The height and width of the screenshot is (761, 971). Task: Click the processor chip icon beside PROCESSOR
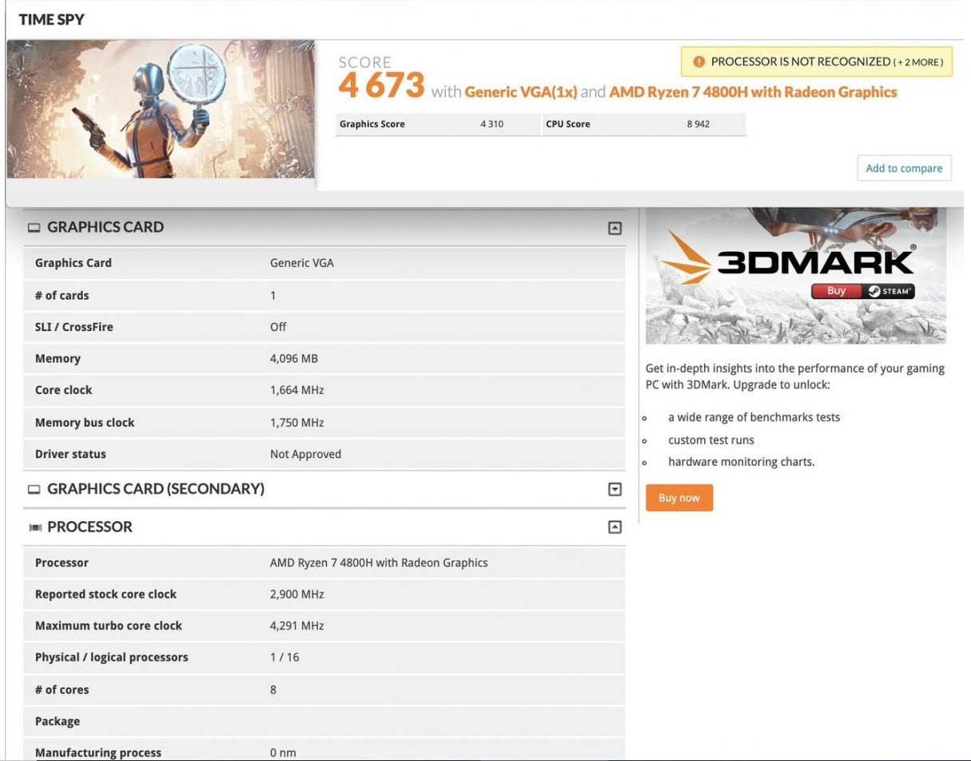click(x=34, y=526)
